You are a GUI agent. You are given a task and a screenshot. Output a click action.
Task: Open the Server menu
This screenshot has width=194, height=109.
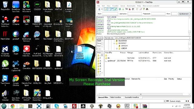coord(122,6)
